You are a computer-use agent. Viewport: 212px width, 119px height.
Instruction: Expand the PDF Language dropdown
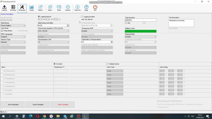point(13,37)
